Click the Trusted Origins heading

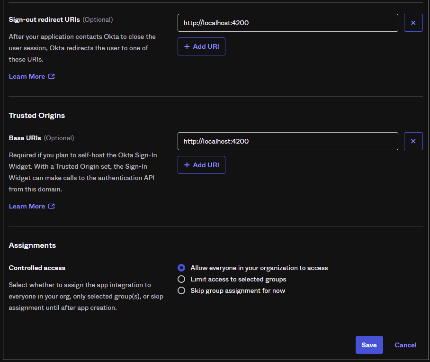coord(37,116)
